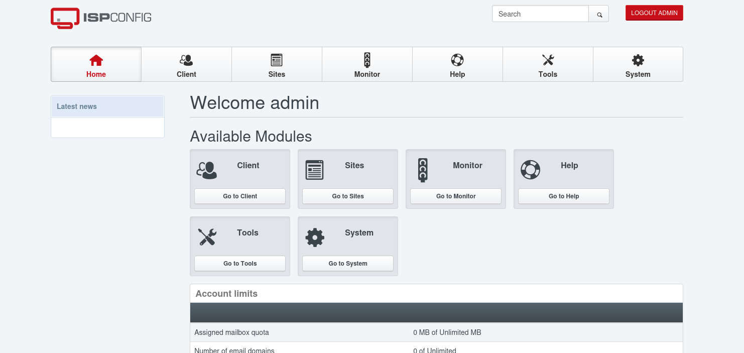Click the search magnifier icon button
The height and width of the screenshot is (353, 744).
pos(599,14)
